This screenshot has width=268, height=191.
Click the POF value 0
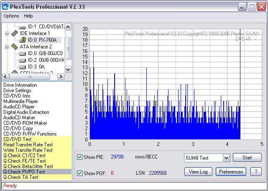point(112,173)
